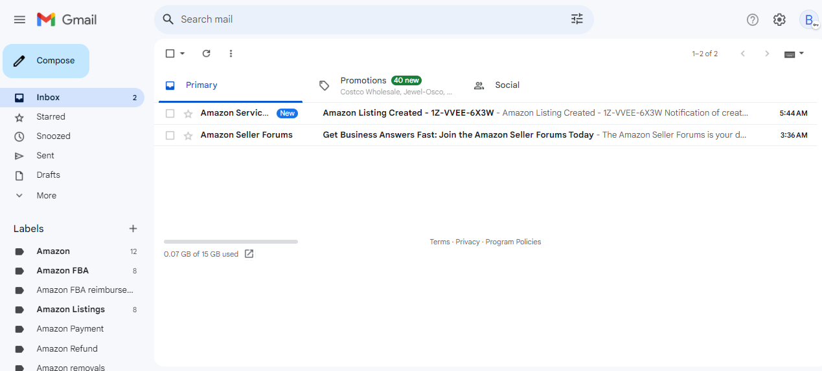Star the Amazon Listing Created email
822x371 pixels.
(x=188, y=114)
